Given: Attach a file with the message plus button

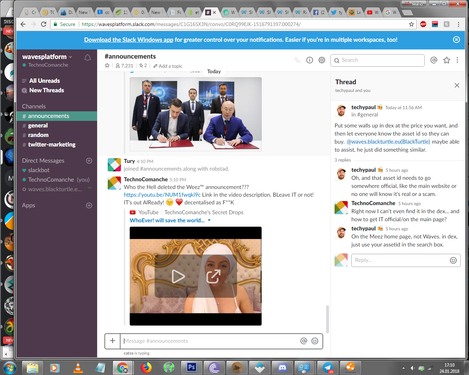Looking at the screenshot, I should click(x=112, y=341).
